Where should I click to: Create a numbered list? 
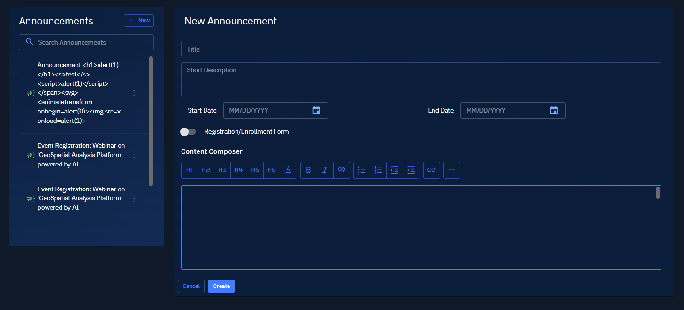(x=378, y=170)
